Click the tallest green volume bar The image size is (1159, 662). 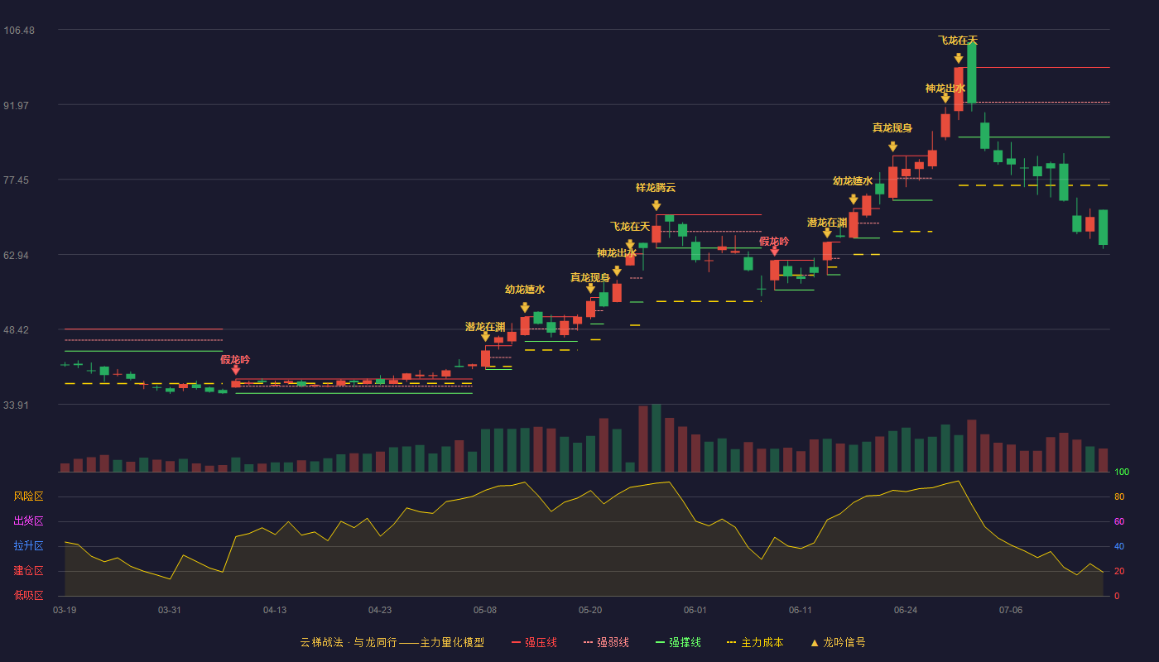(x=656, y=438)
